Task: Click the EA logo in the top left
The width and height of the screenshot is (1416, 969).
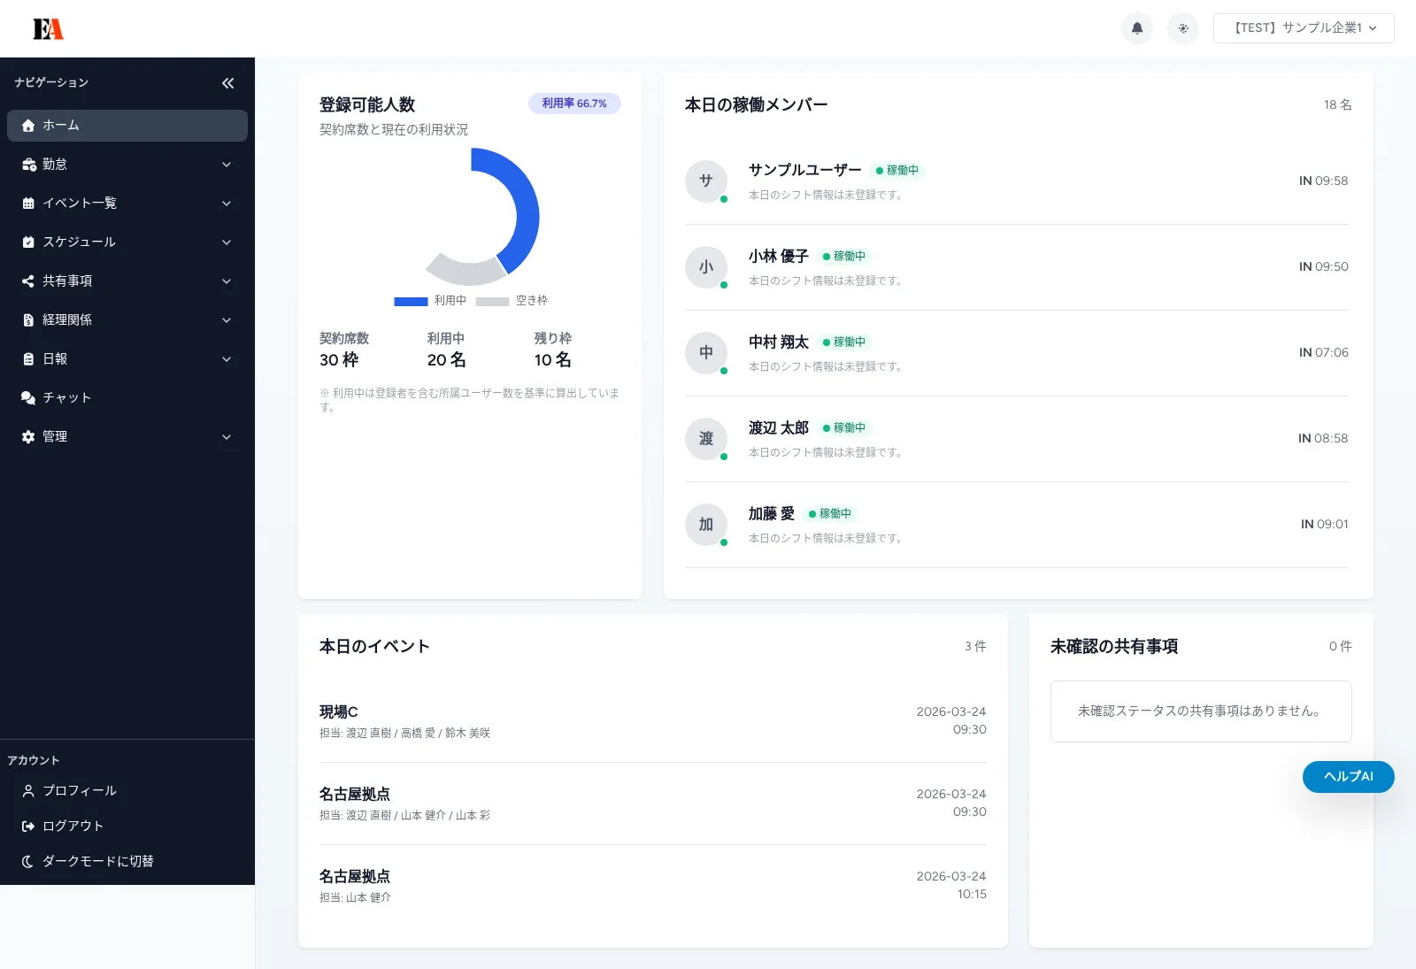Action: coord(47,27)
